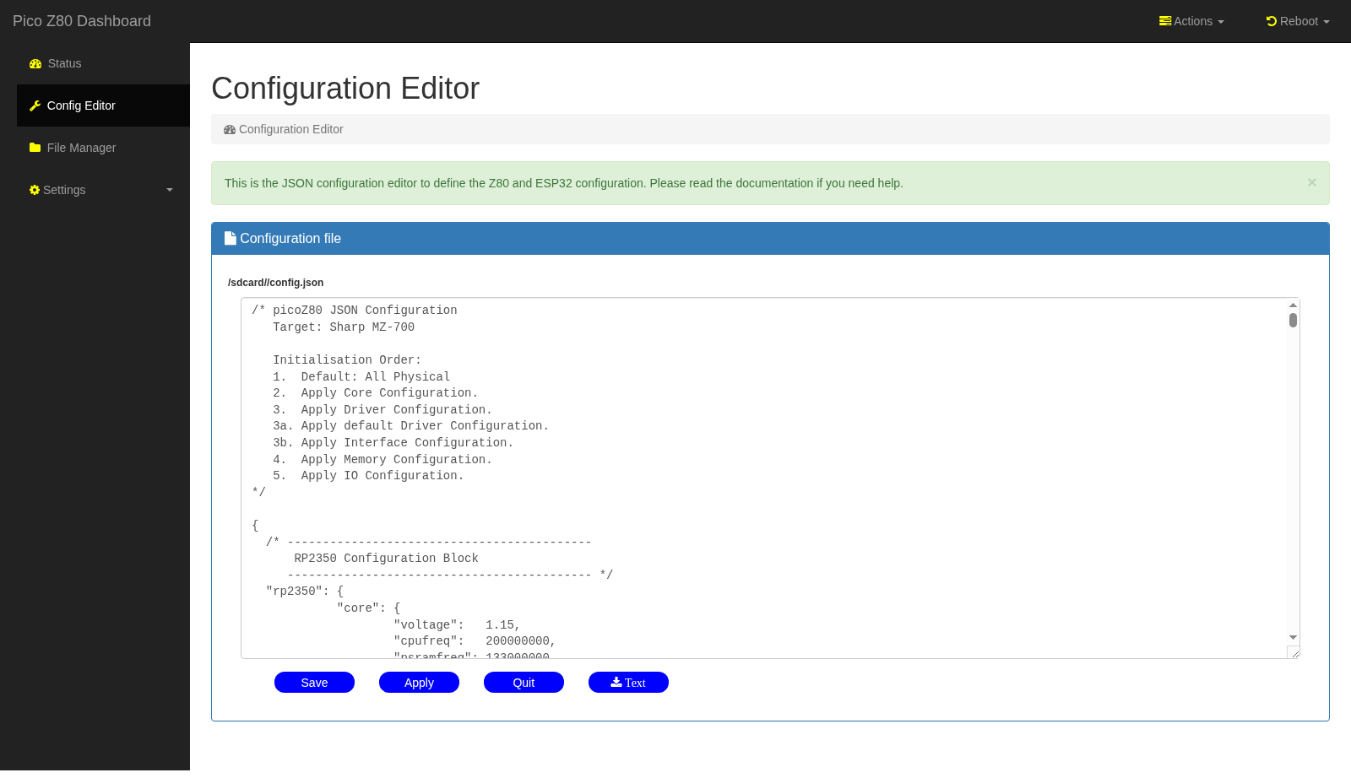This screenshot has height=778, width=1351.
Task: Switch to the Status page
Action: (x=64, y=63)
